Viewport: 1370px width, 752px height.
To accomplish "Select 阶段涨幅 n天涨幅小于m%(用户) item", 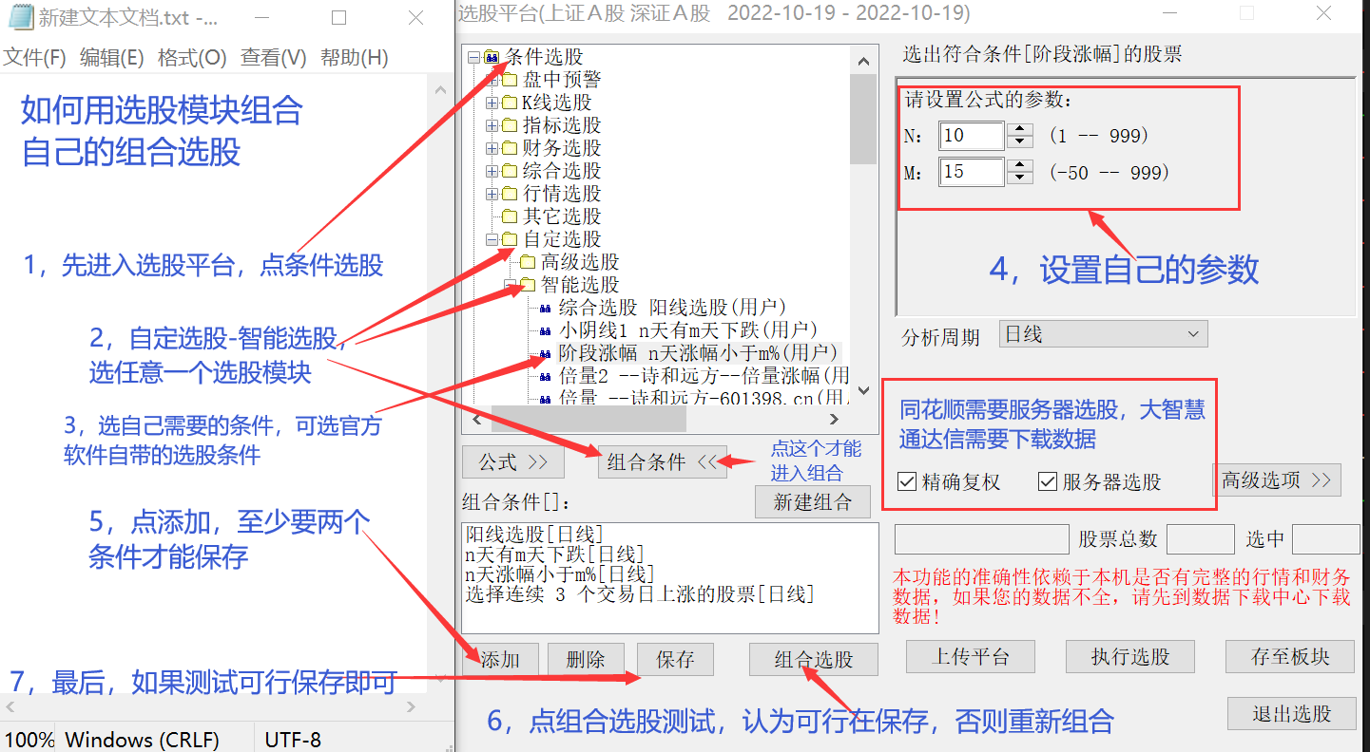I will [x=698, y=353].
